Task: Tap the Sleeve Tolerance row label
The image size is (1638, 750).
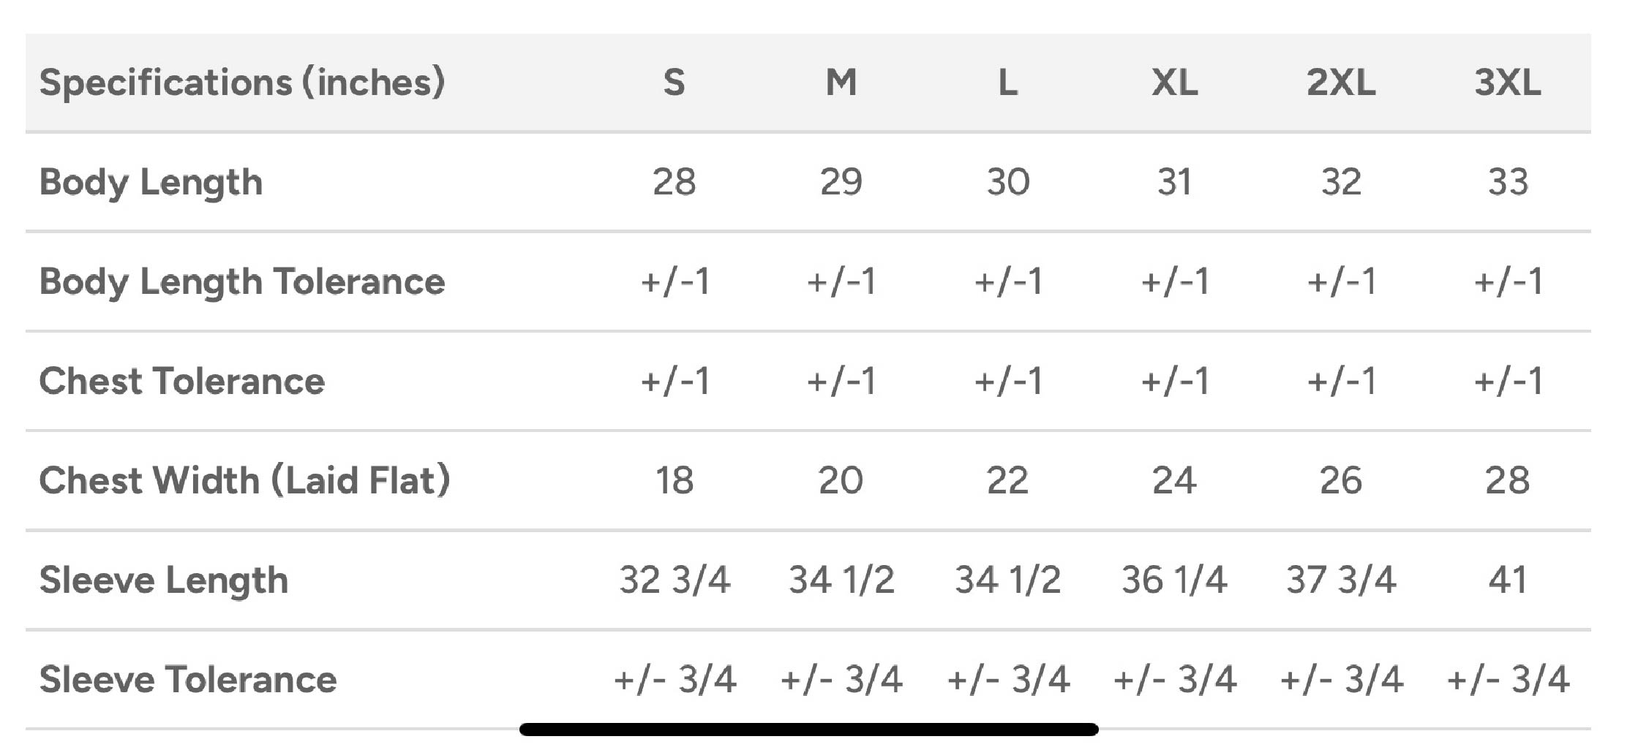Action: [188, 679]
